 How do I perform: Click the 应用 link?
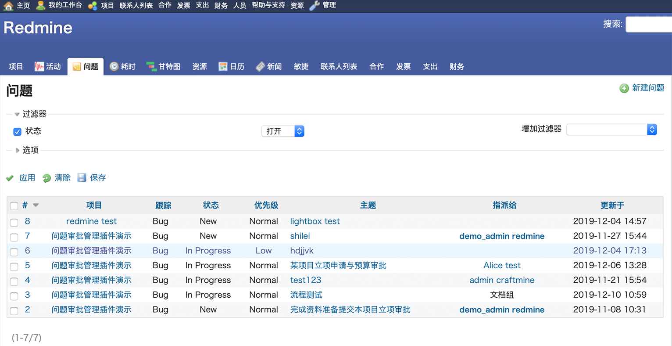27,178
